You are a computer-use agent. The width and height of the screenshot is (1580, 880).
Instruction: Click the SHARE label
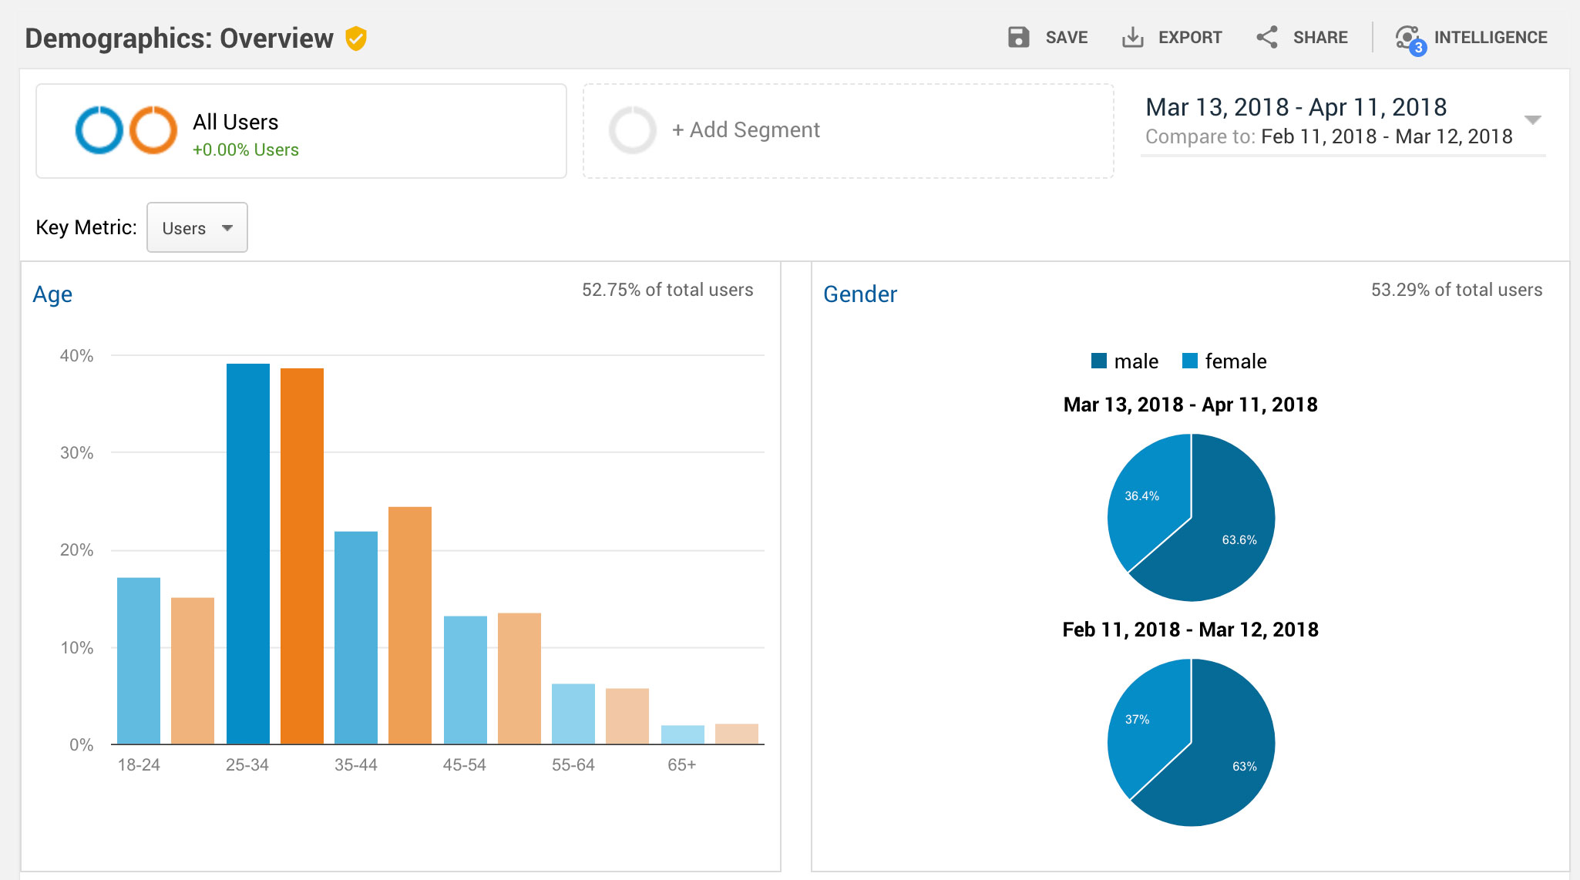tap(1320, 38)
